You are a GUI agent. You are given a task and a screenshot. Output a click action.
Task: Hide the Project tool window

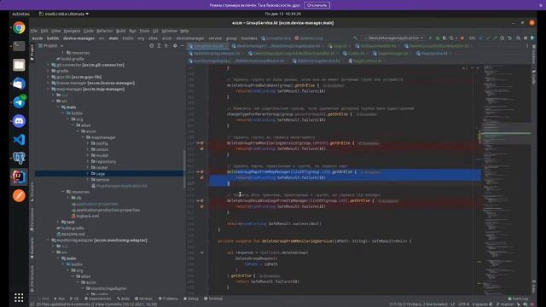(x=182, y=45)
